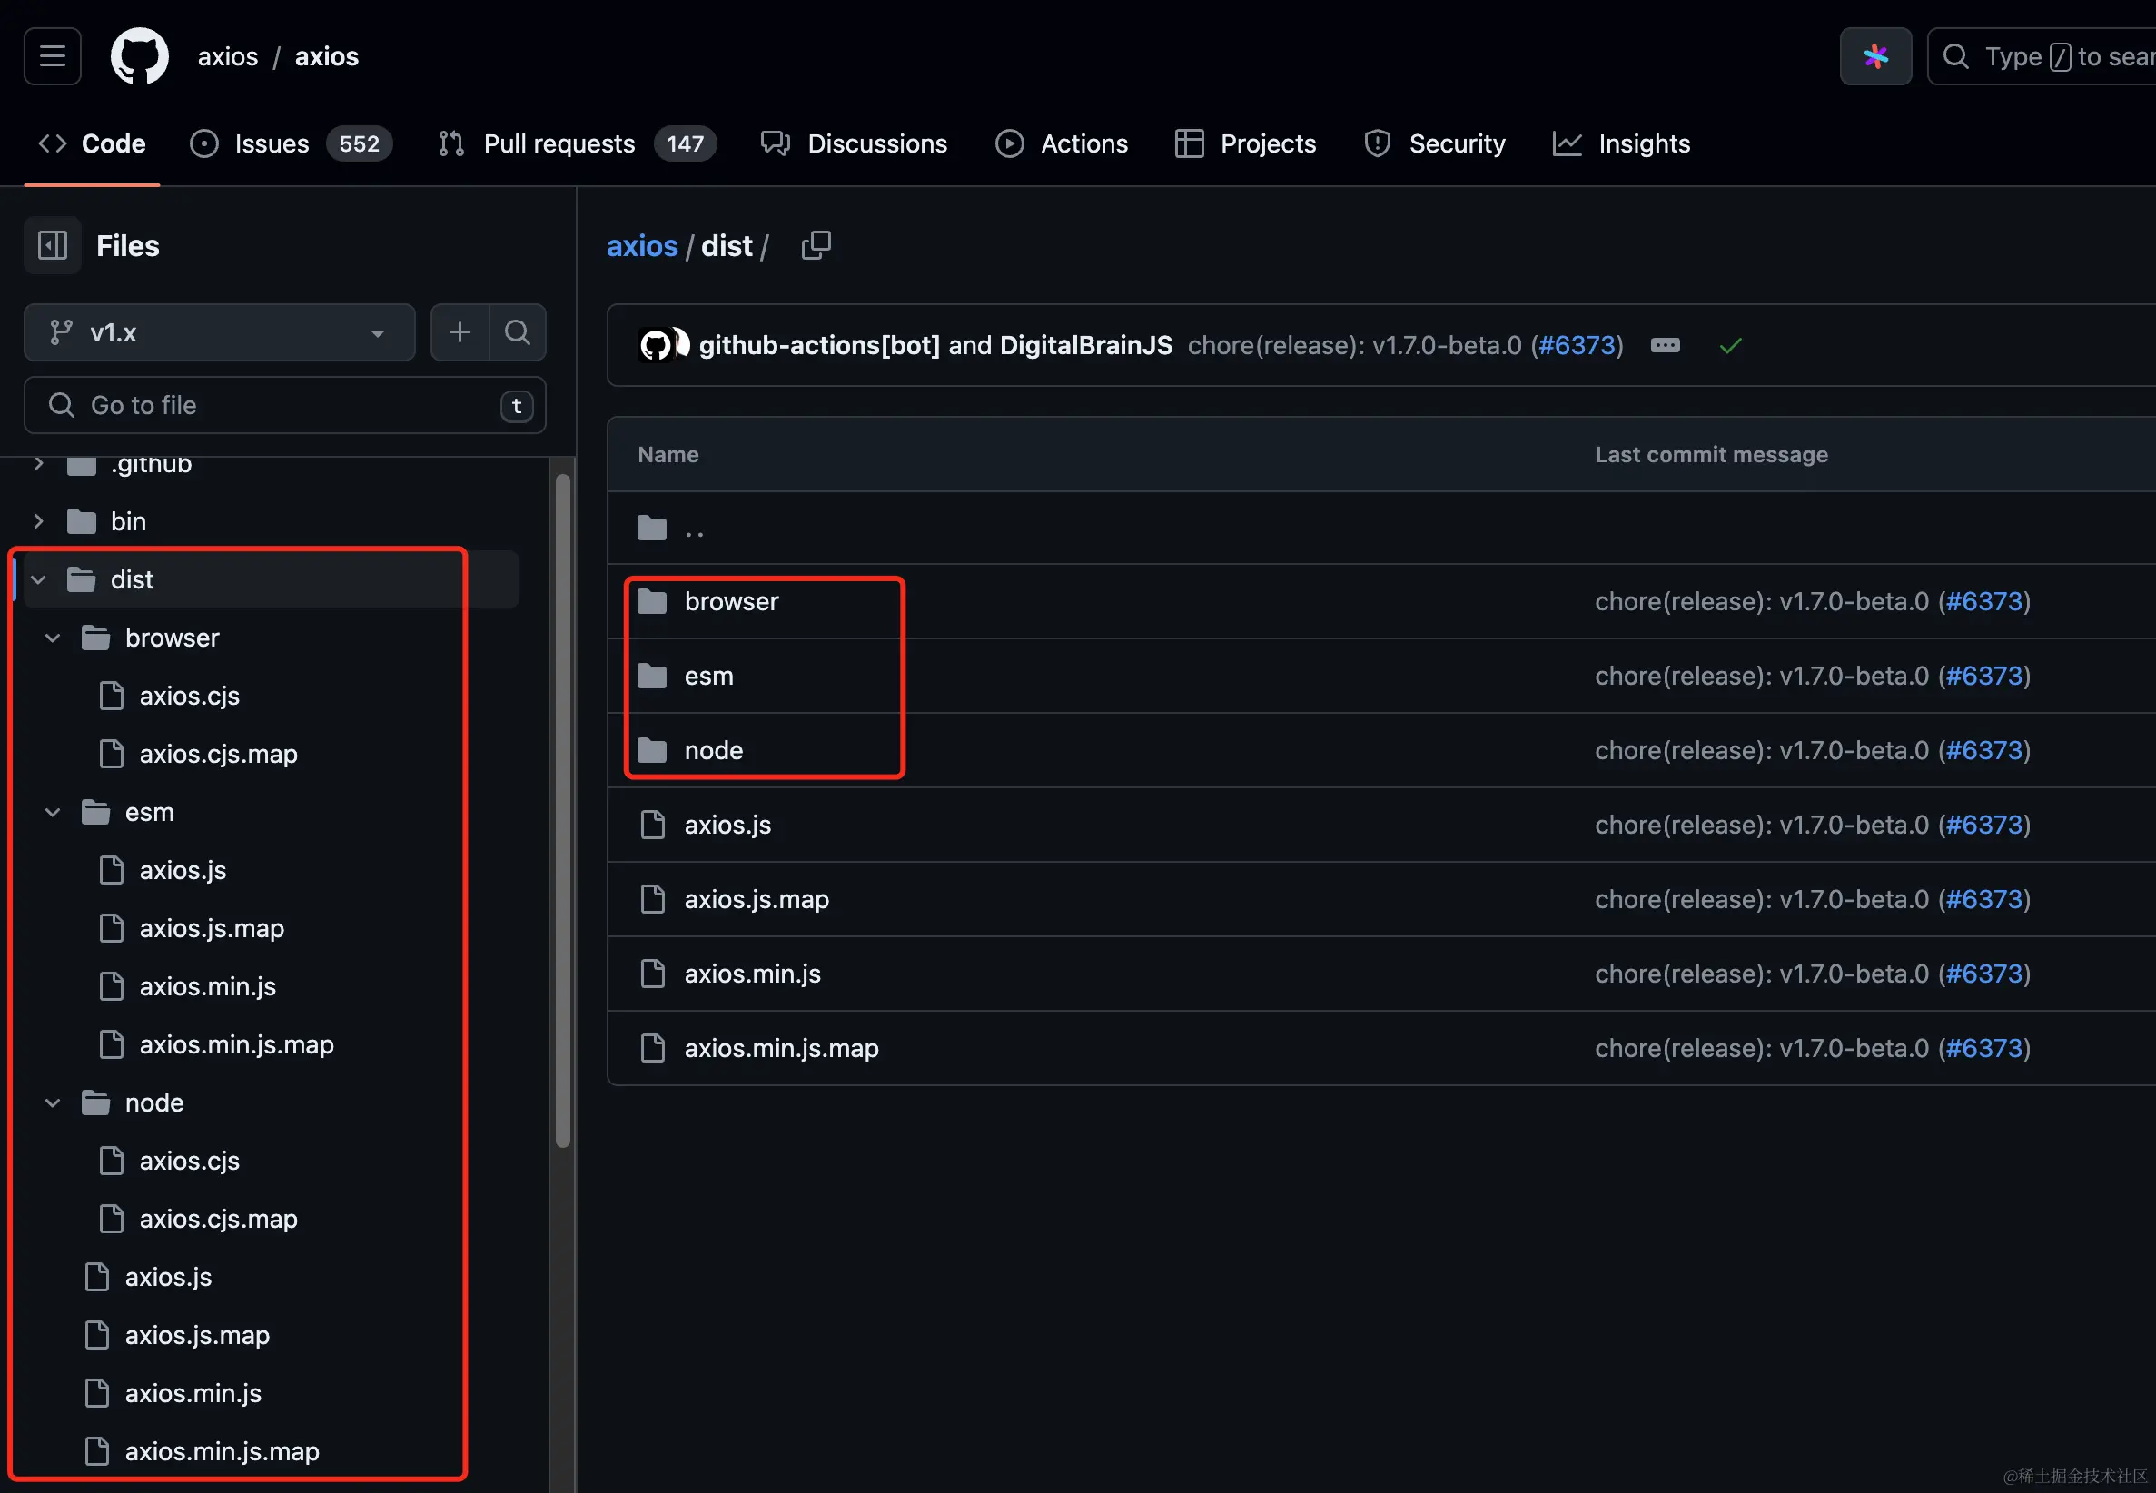
Task: Focus the Go to file input
Action: tap(285, 405)
